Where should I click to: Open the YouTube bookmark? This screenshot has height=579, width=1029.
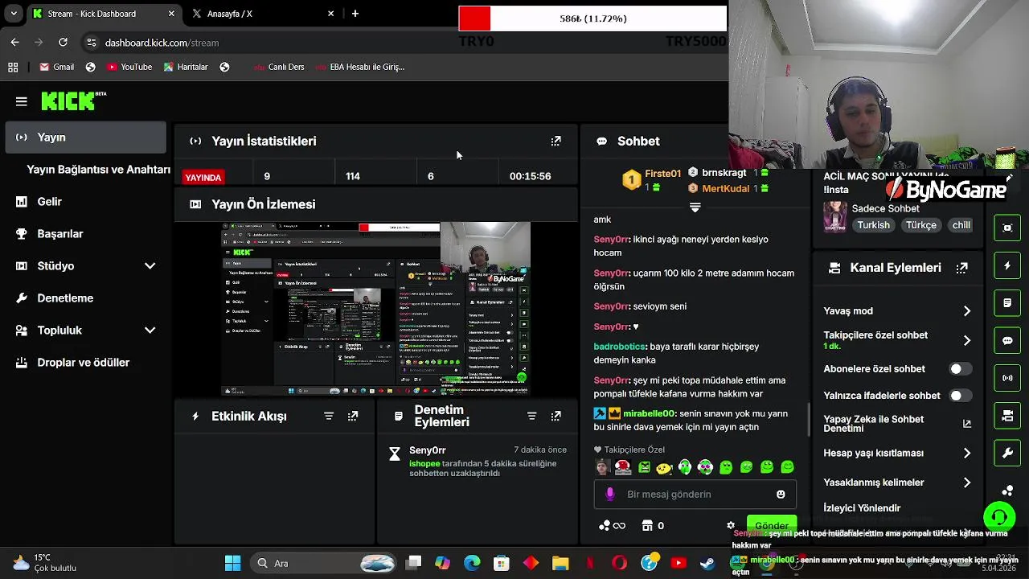(129, 68)
